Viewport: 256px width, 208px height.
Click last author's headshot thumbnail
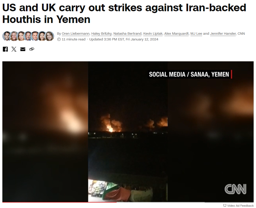(x=49, y=36)
